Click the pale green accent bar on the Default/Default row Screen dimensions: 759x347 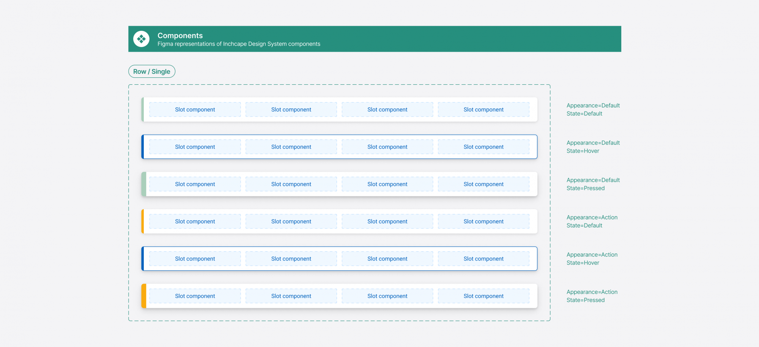[143, 110]
